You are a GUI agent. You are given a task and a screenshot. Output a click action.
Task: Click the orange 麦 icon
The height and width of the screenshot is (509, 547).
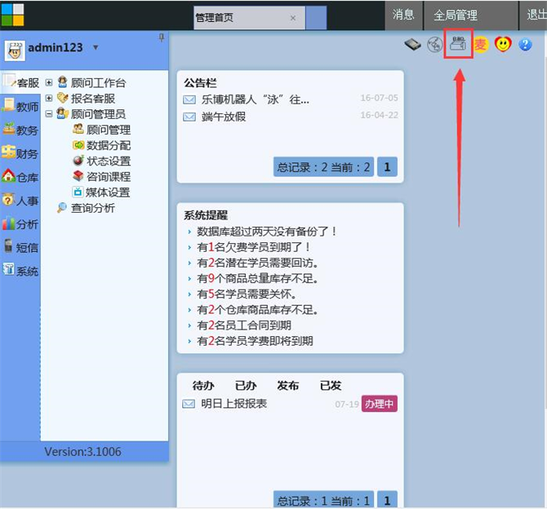point(480,44)
